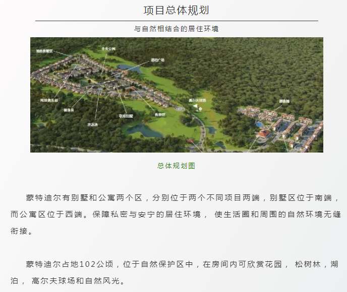Viewport: 347px width, 292px height.
Task: Click the heading 项目总体规划
Action: point(176,11)
